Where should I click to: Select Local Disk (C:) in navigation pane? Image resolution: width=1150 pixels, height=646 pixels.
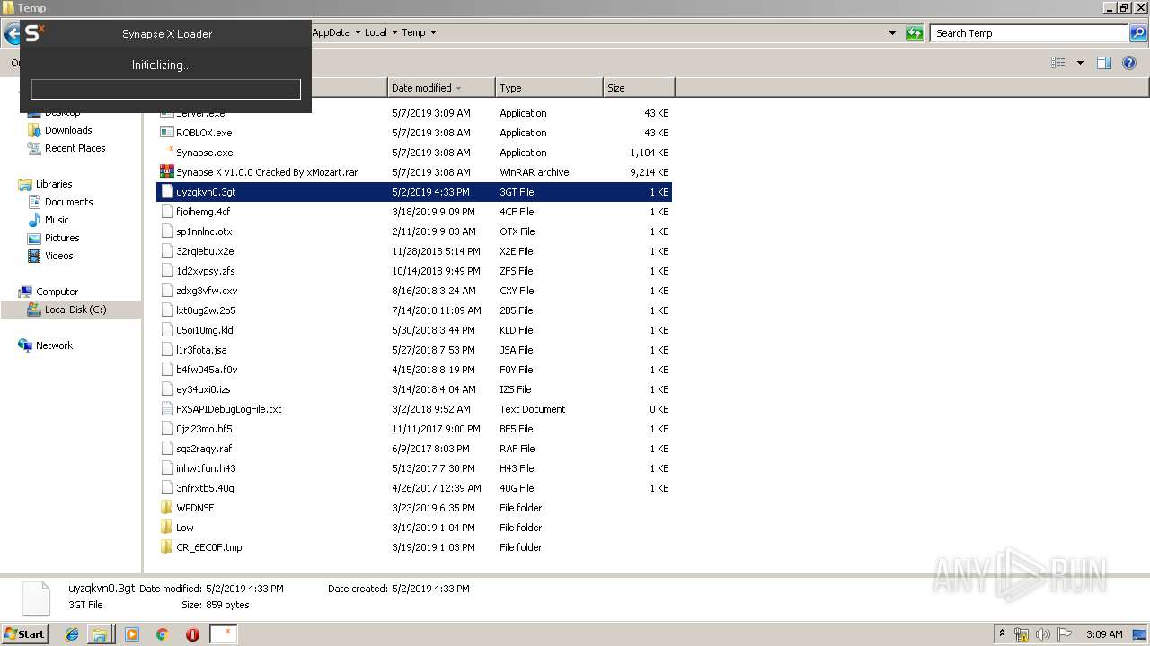[x=75, y=310]
